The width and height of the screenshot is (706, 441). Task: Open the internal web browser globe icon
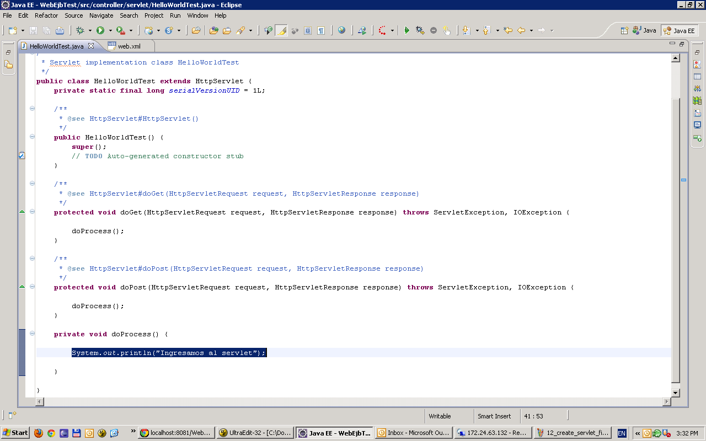tap(342, 30)
